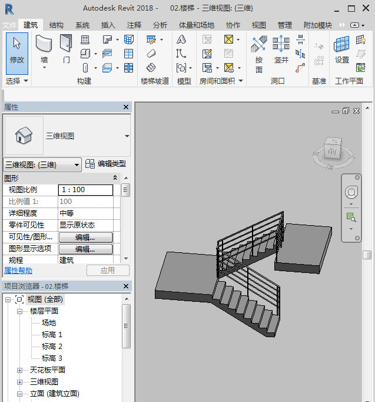Switch to the 管理 ribbon tab
Image resolution: width=375 pixels, height=402 pixels.
tap(285, 25)
